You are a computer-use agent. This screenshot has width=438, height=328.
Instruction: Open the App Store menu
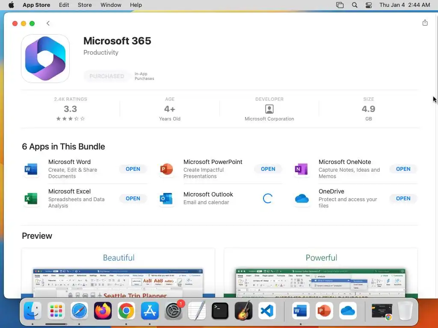36,5
